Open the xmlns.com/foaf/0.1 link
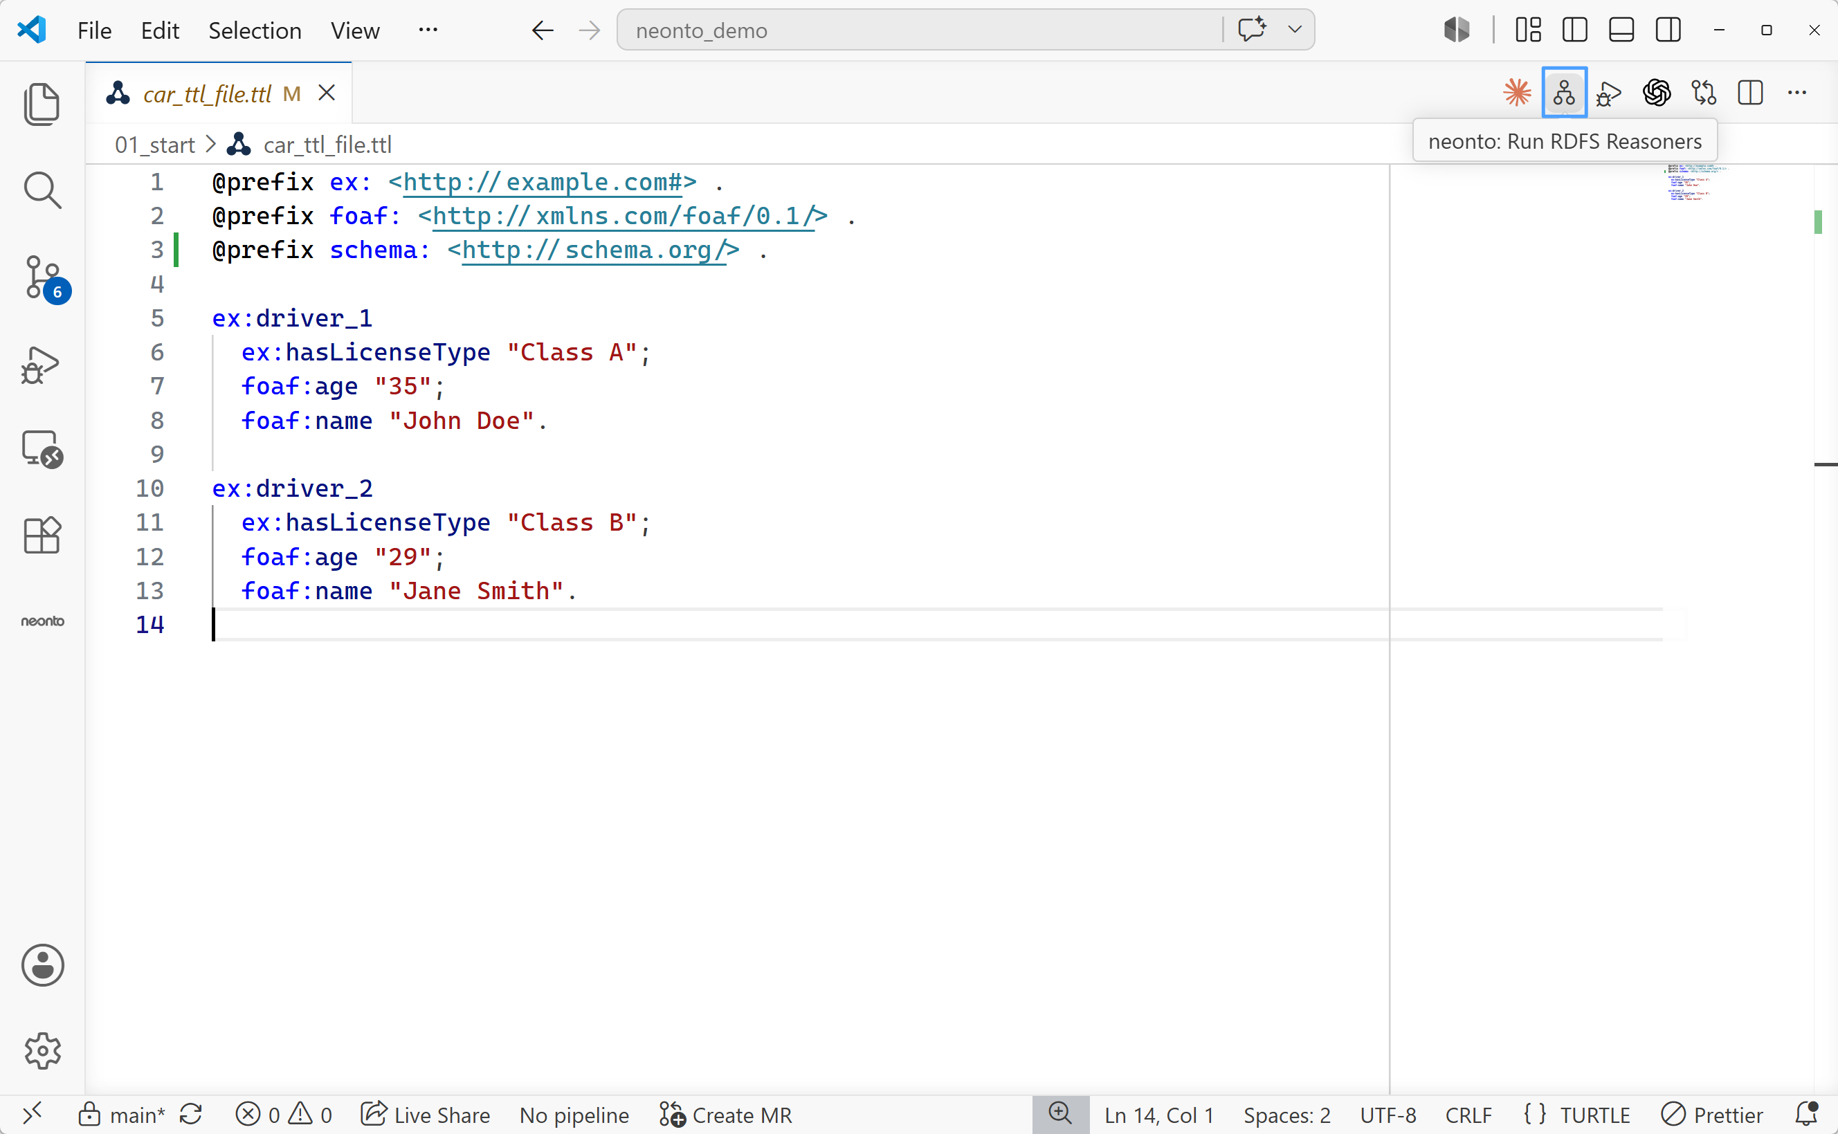 (624, 216)
